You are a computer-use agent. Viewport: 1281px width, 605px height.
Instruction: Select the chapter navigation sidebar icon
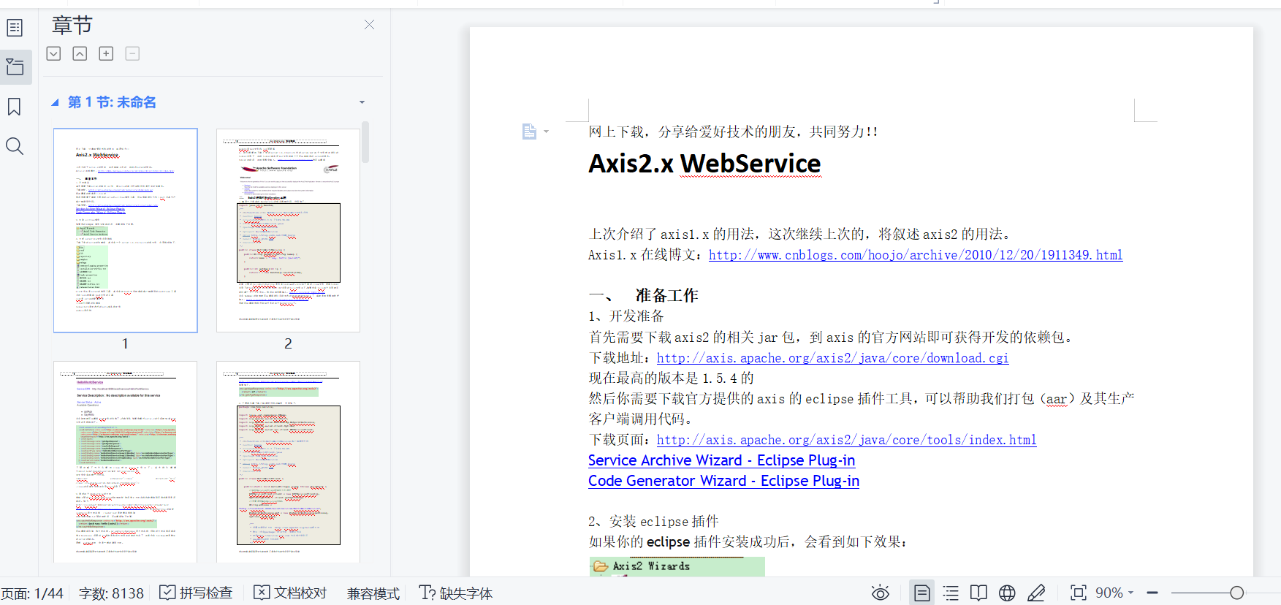pos(15,67)
